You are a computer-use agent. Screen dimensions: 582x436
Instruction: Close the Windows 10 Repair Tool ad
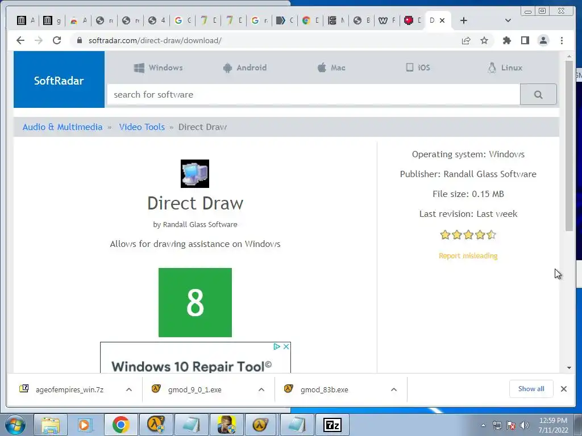tap(286, 347)
